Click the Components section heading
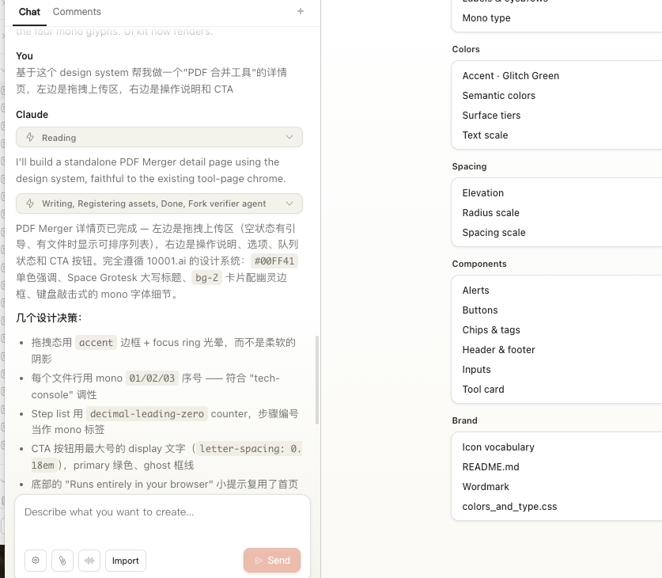 [479, 264]
